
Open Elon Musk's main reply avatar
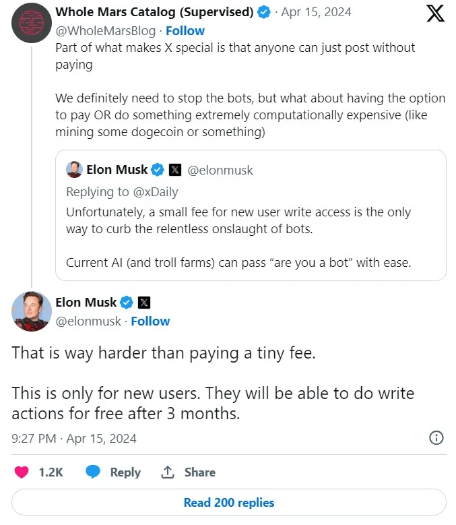pyautogui.click(x=32, y=311)
